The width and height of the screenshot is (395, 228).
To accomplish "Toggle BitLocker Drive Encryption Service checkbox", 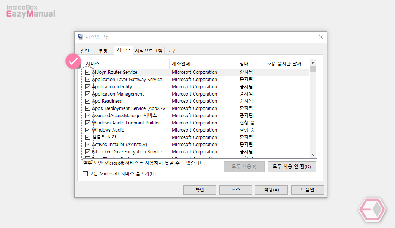I will [88, 152].
